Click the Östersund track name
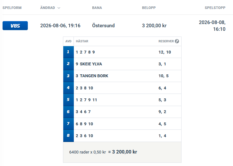 click(x=103, y=26)
